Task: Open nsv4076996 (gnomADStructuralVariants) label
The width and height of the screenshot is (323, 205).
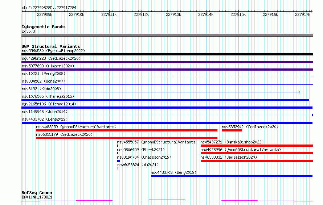Action: 241,150
